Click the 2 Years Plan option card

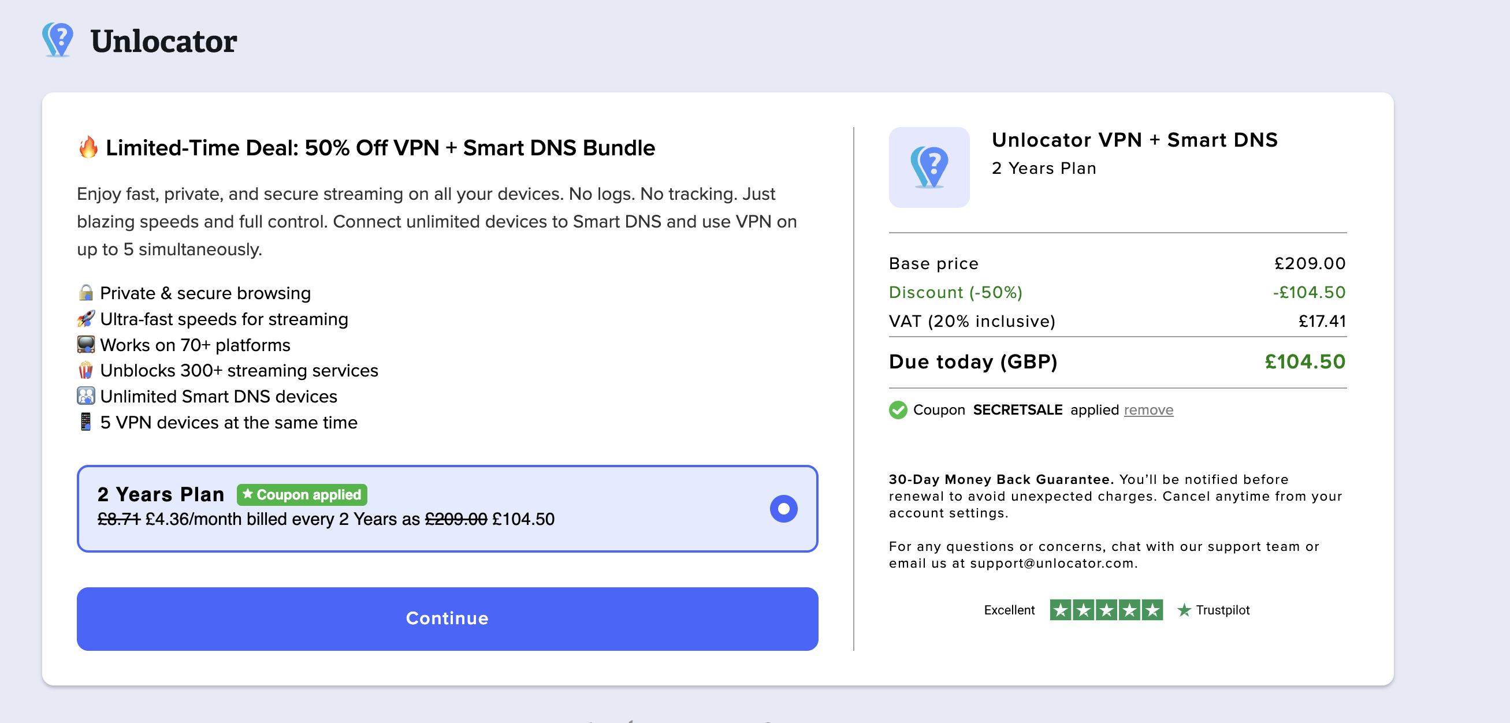pos(447,508)
